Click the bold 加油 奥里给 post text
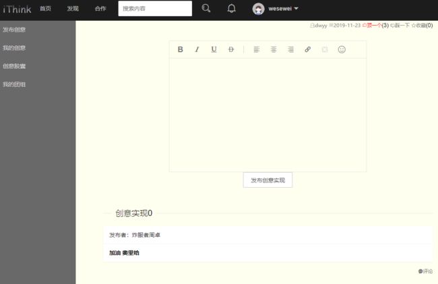This screenshot has height=284, width=438. pyautogui.click(x=124, y=253)
